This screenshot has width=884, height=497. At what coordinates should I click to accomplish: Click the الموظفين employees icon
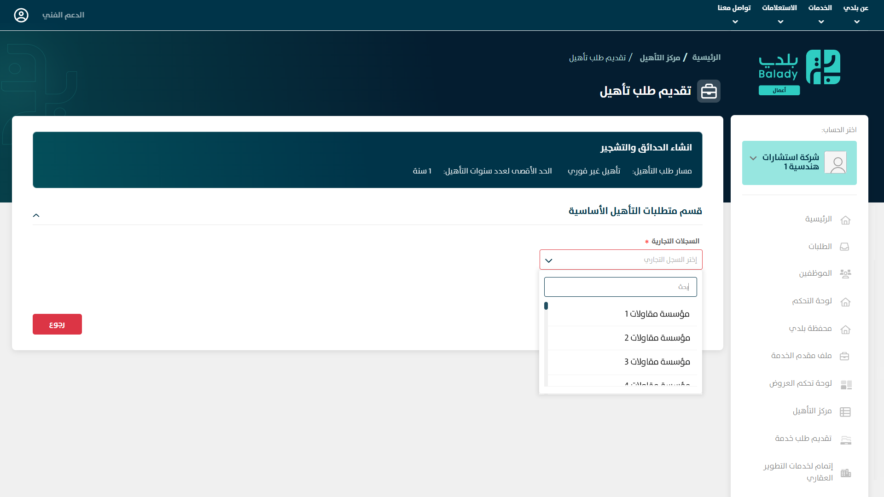(x=845, y=274)
